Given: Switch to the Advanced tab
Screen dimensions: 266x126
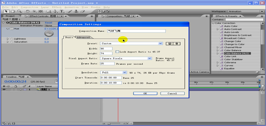Looking at the screenshot, I should point(83,37).
